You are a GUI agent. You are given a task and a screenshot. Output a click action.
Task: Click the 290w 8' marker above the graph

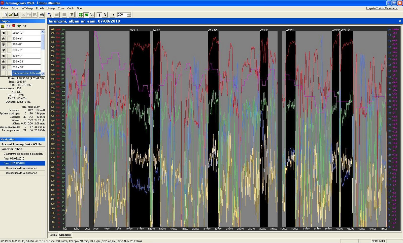[289, 30]
